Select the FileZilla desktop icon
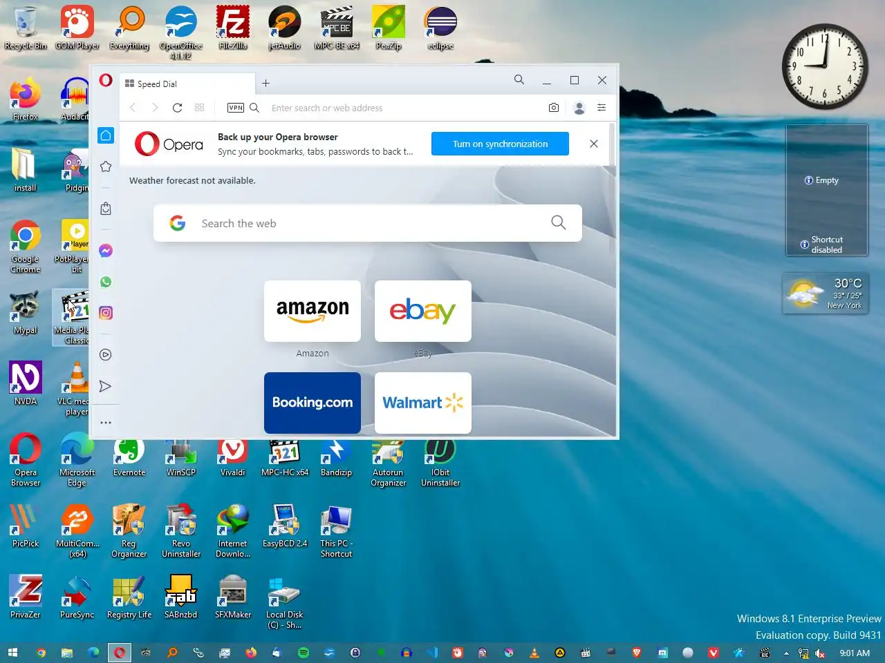The width and height of the screenshot is (885, 663). [x=233, y=29]
